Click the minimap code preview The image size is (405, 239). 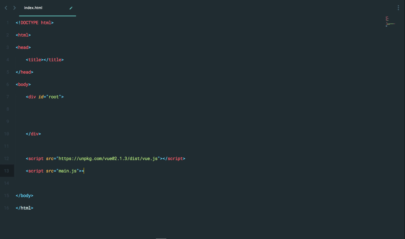(x=390, y=22)
